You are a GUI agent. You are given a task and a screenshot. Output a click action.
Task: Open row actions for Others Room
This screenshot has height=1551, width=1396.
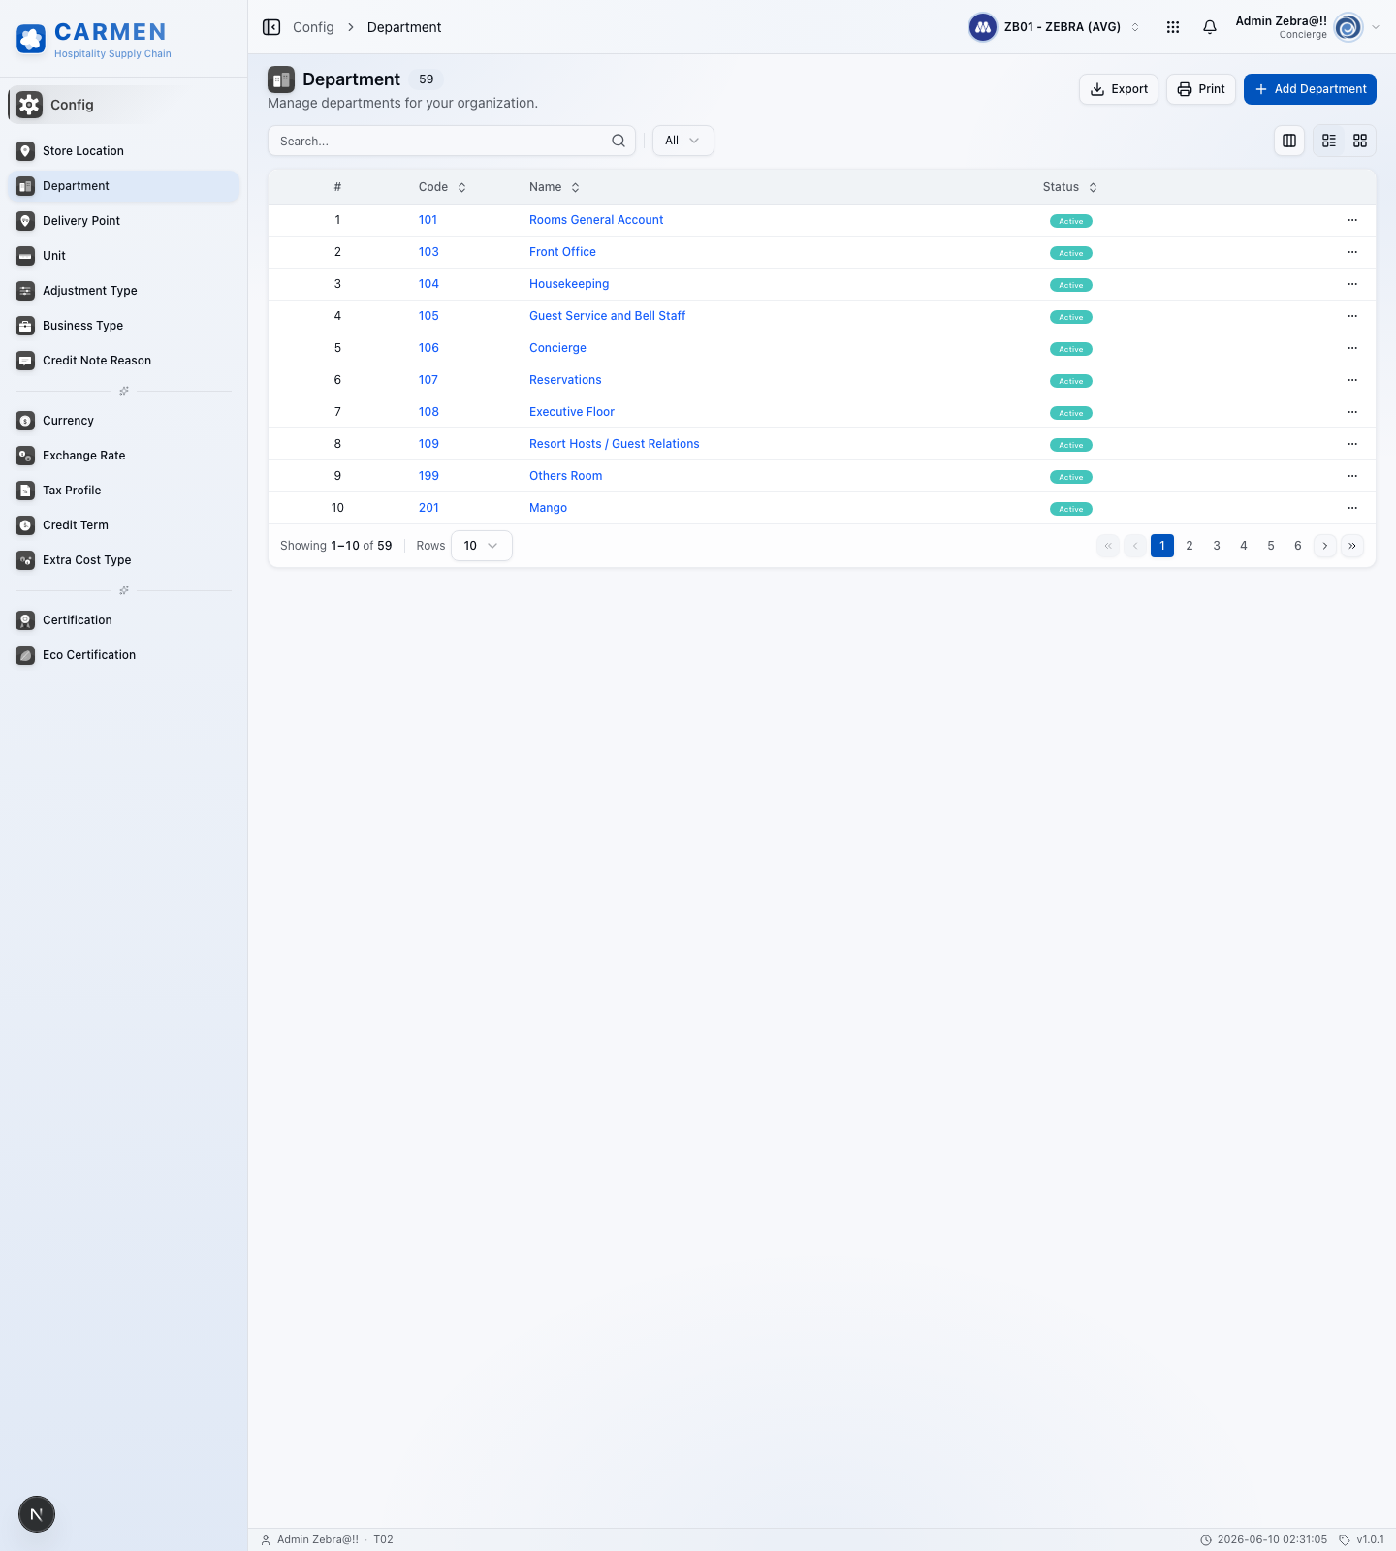pyautogui.click(x=1352, y=476)
